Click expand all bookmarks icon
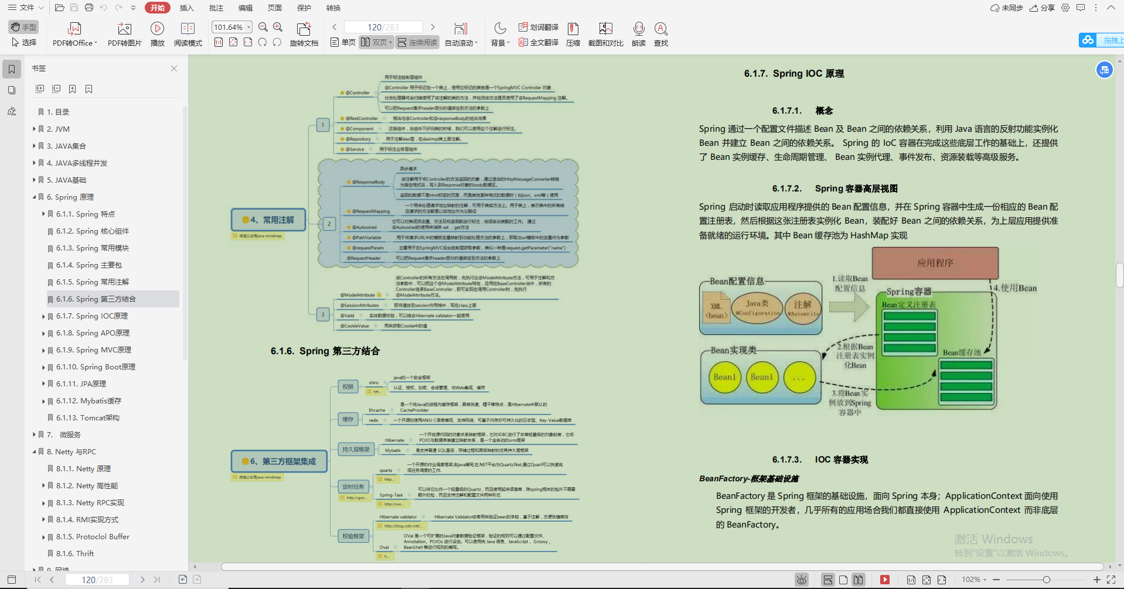 click(40, 89)
